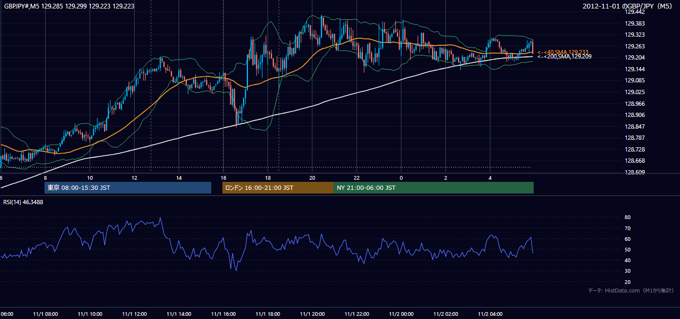This screenshot has height=319, width=680.
Task: Click hour label 8 under price chart
Action: [45, 178]
